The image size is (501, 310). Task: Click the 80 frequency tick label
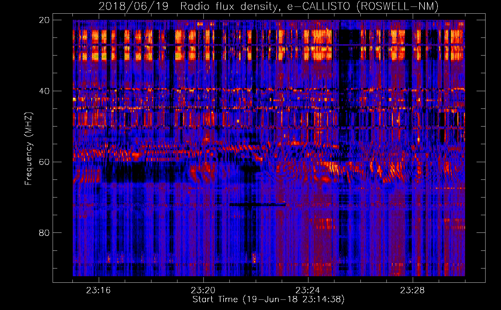point(44,233)
